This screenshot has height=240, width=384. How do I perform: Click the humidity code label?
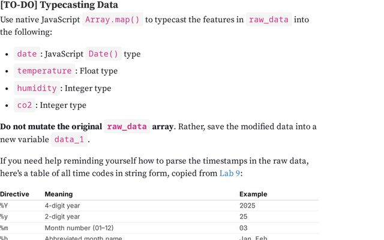(x=36, y=88)
